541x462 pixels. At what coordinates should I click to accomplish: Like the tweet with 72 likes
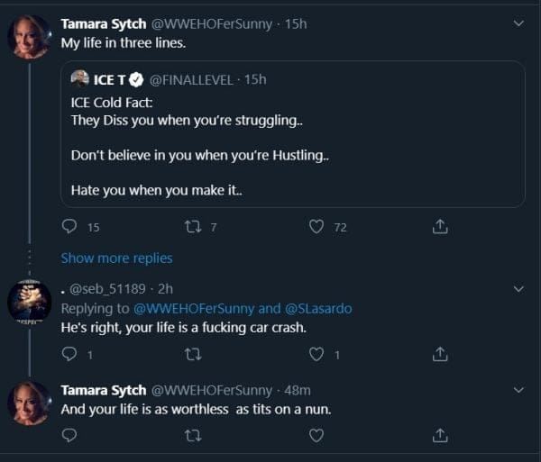[x=316, y=227]
